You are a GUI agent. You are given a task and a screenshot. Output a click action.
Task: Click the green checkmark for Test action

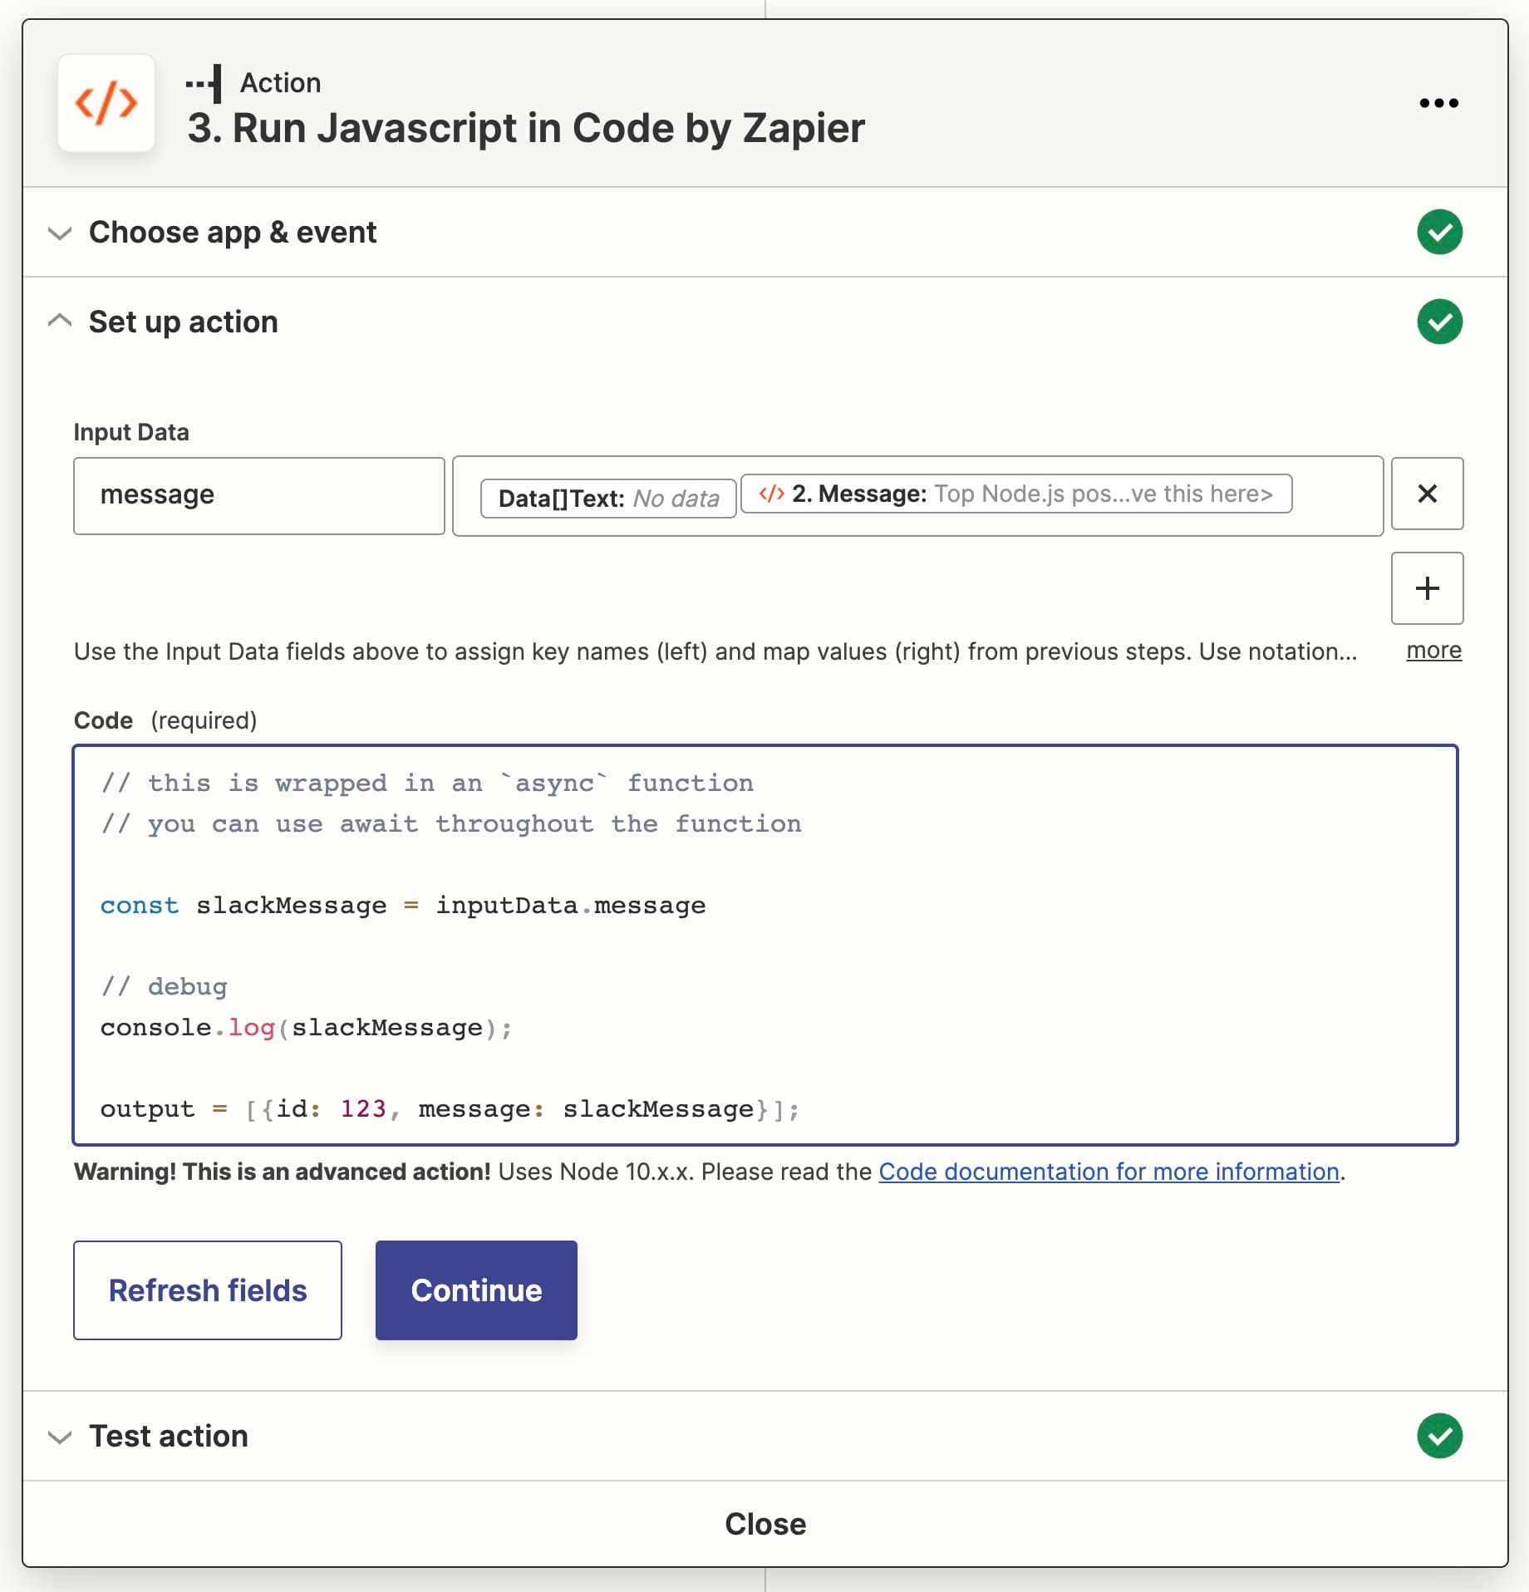tap(1439, 1436)
